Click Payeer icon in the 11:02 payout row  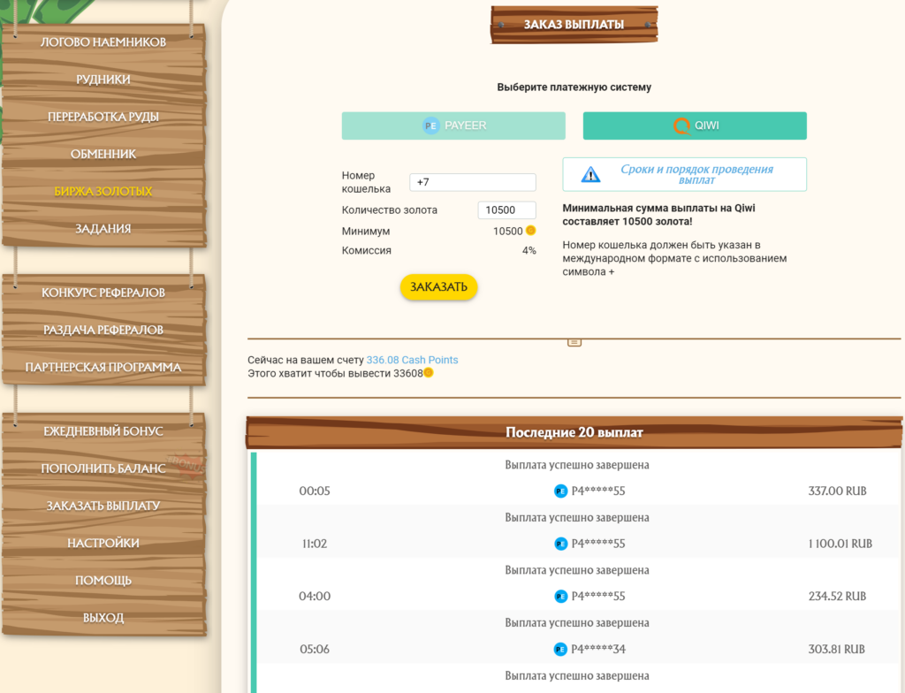point(560,544)
